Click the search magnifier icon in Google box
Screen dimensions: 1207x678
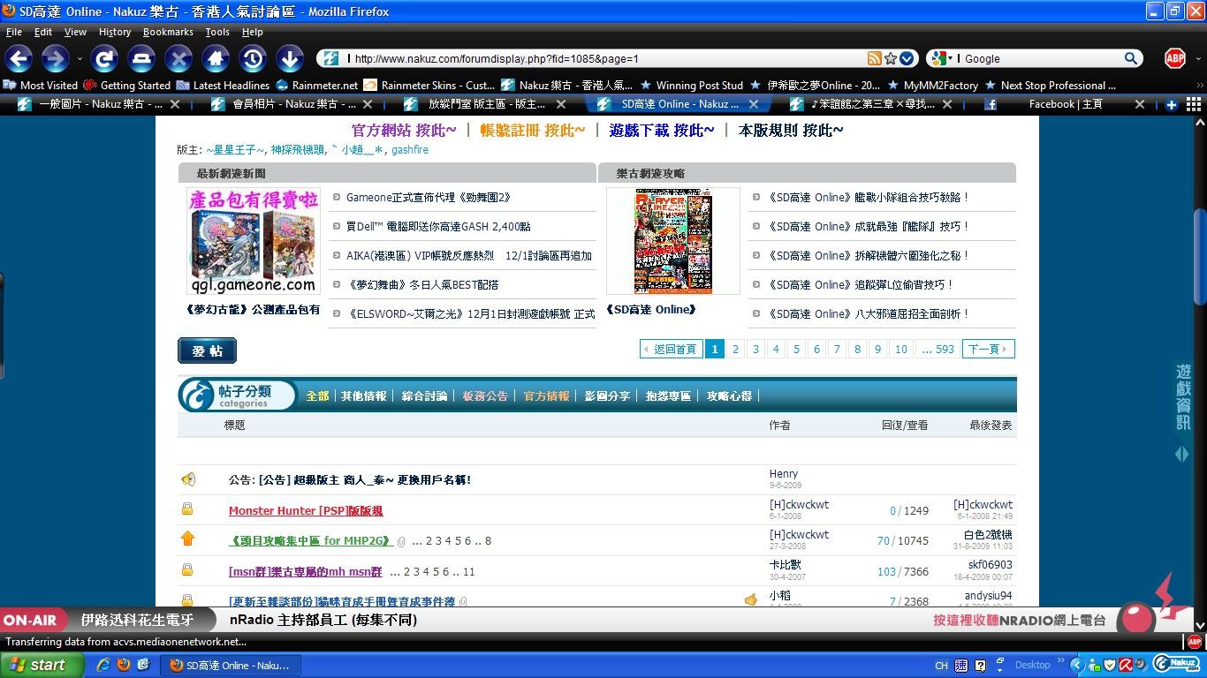pos(1130,58)
